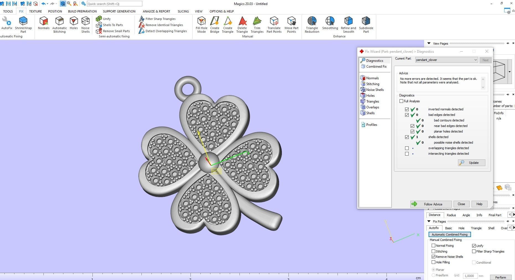Click Remove Small Parts
515x280 pixels.
[113, 31]
